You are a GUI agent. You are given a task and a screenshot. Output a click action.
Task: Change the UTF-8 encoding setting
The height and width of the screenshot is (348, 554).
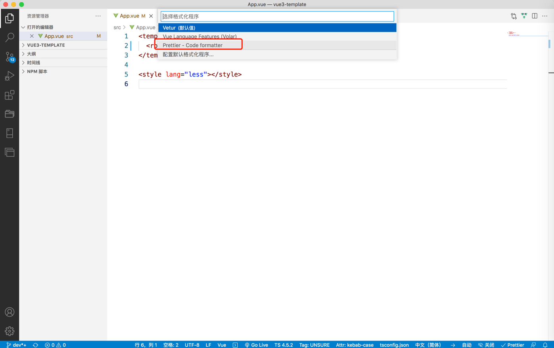(x=192, y=345)
